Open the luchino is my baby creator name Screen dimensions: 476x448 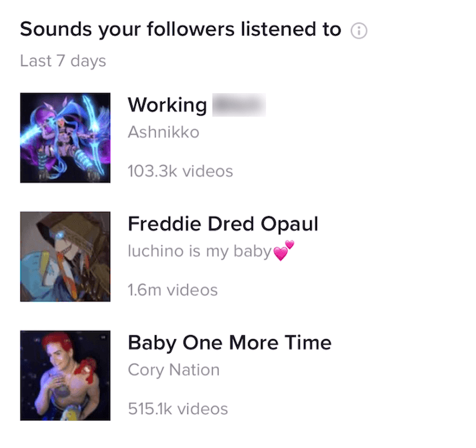click(x=211, y=251)
